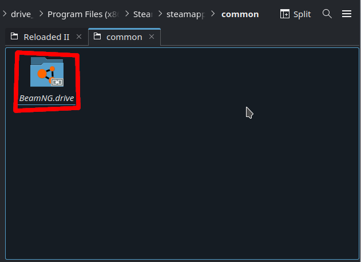Click the BeamNG.drive folder name label

coord(47,98)
